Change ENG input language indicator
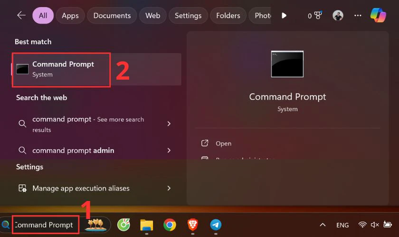 (342, 225)
